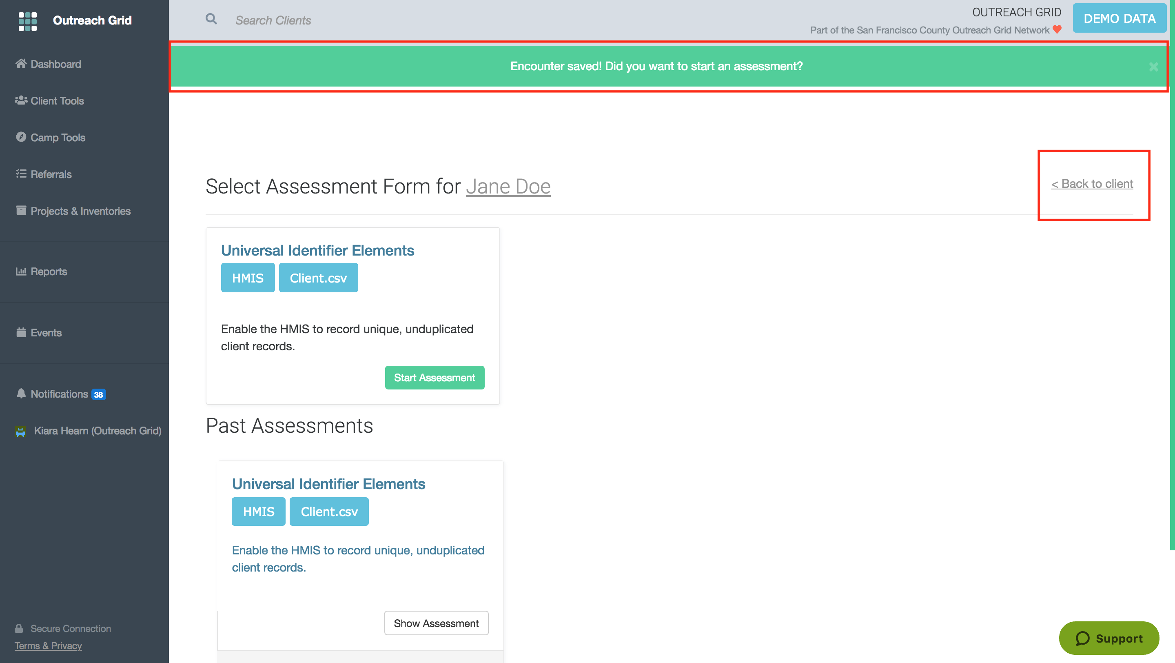Open the Jane Doe client link
This screenshot has height=663, width=1175.
click(x=508, y=187)
